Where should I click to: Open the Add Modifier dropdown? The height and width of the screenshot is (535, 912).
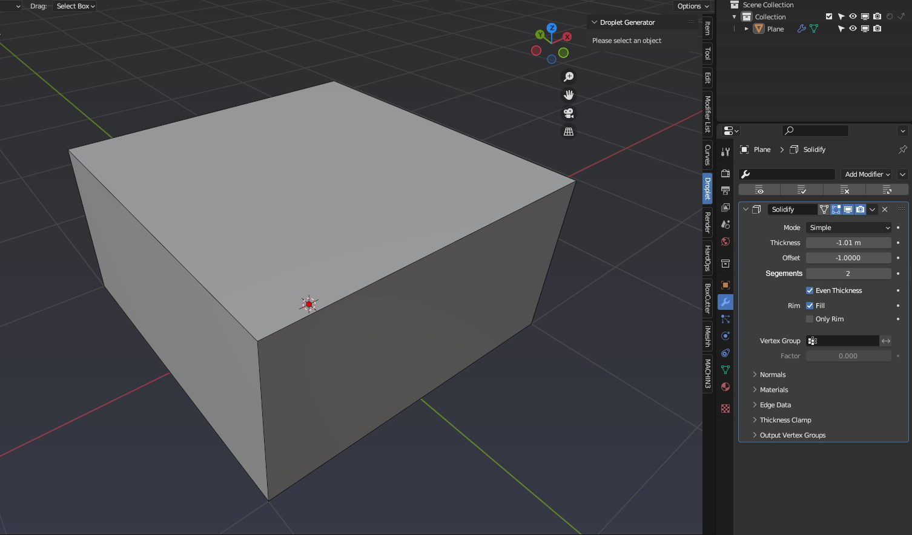[867, 174]
